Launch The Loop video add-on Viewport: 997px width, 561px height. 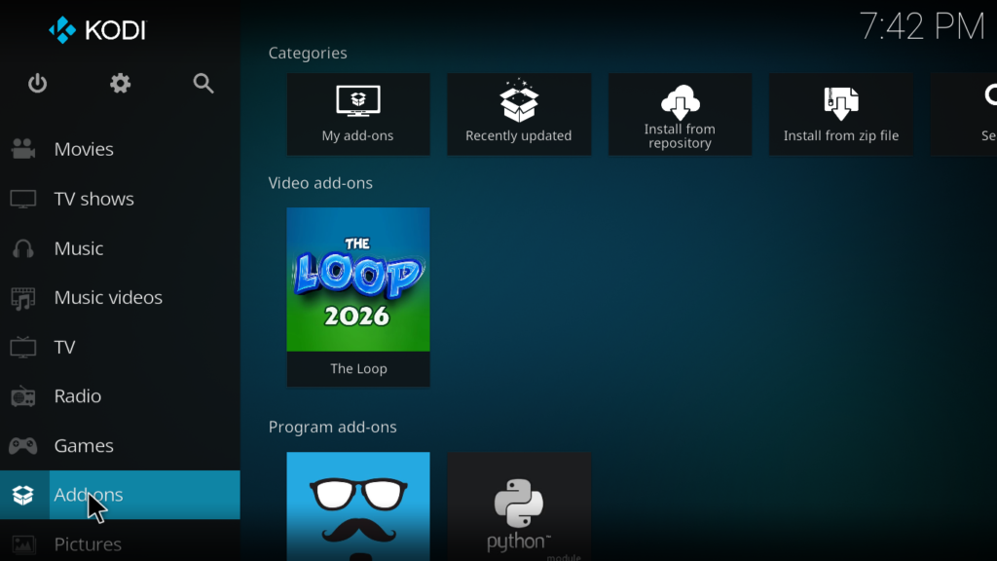358,296
